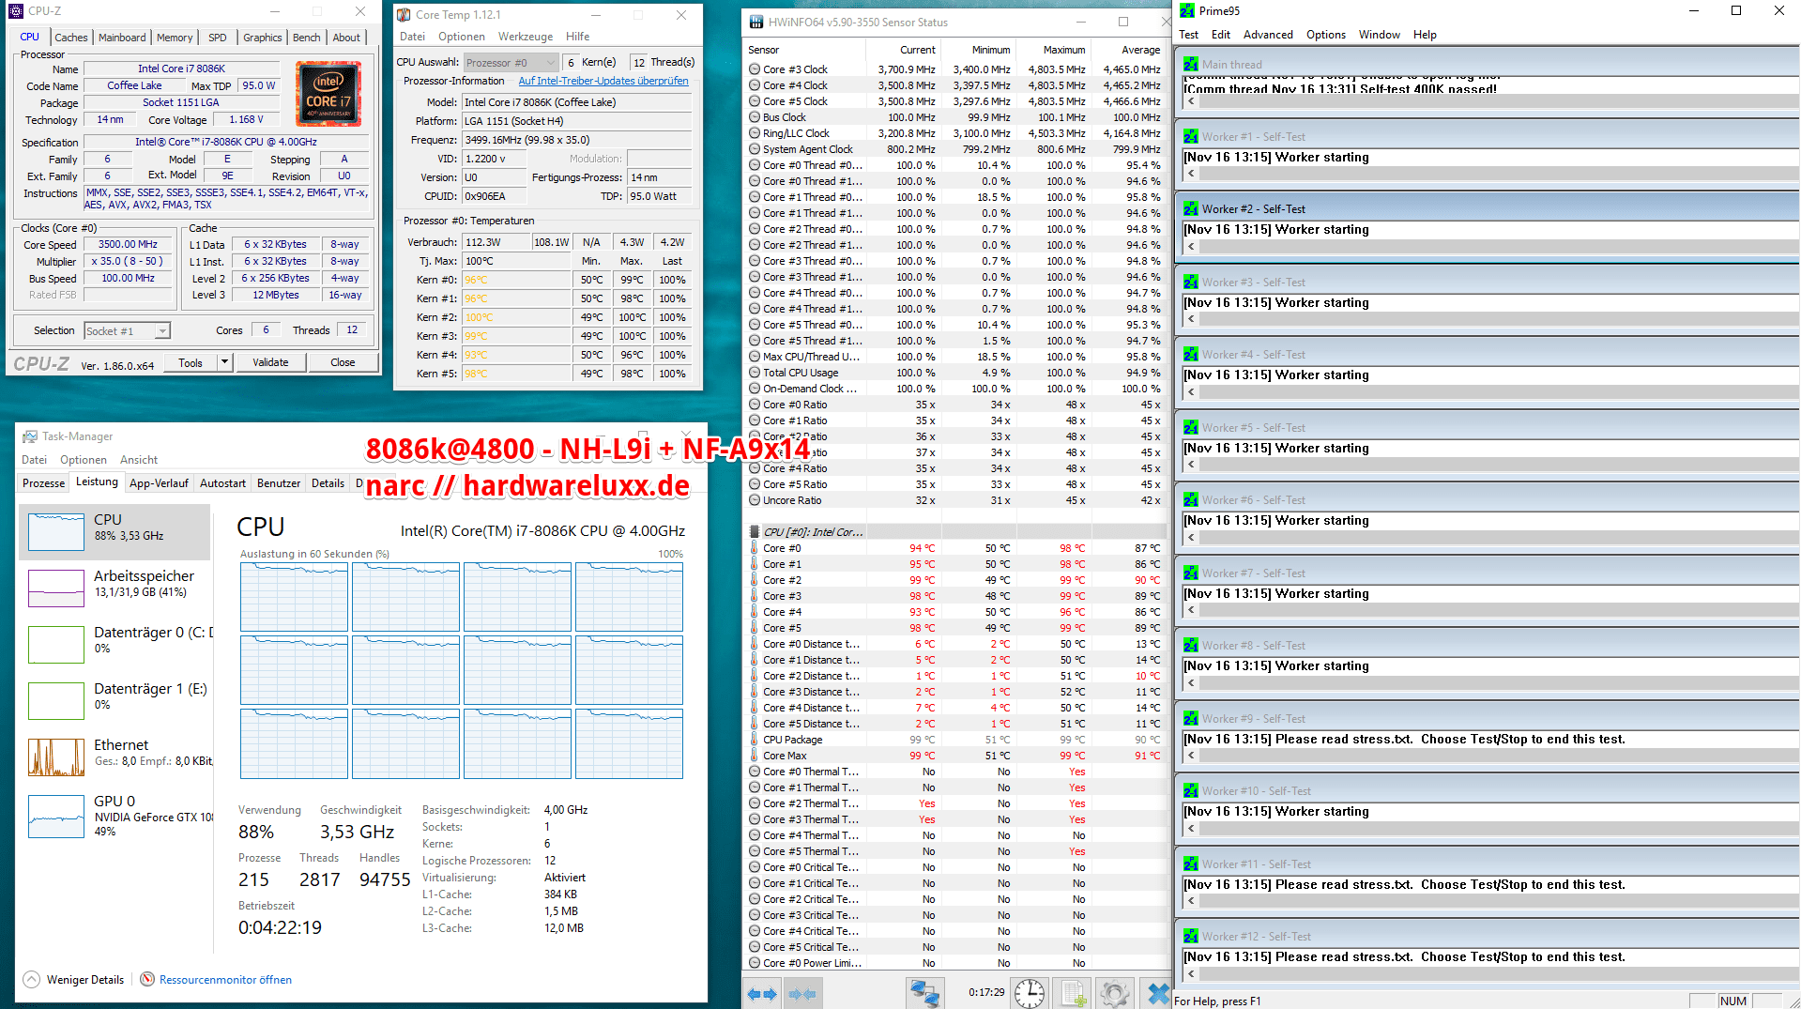Open HWiNFO remote network monitors icon
Screen dimensions: 1801x1009
[924, 993]
